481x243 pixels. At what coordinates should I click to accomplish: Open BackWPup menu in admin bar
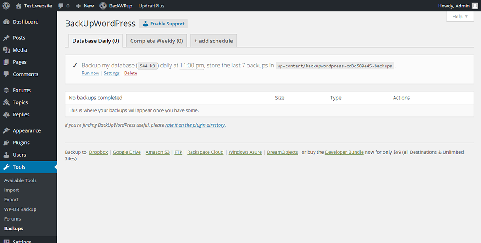click(x=116, y=6)
